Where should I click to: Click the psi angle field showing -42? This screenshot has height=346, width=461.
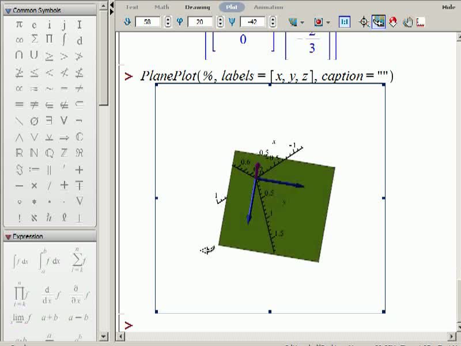click(252, 22)
